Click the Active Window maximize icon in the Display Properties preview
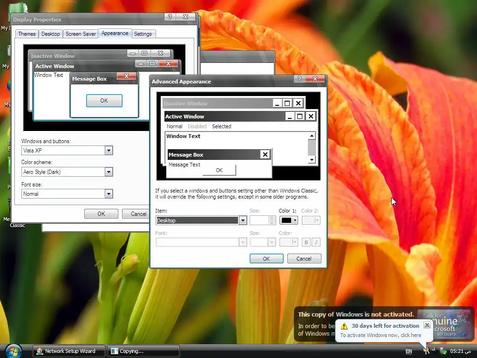The image size is (477, 358). (x=152, y=63)
